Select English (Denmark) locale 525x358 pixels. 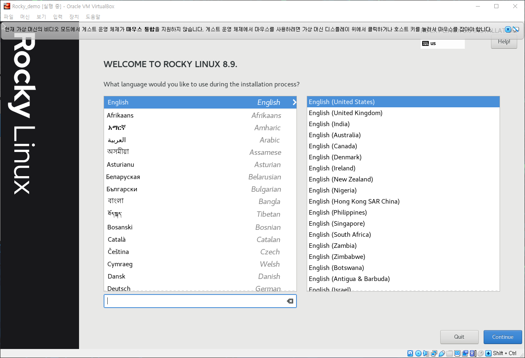403,157
